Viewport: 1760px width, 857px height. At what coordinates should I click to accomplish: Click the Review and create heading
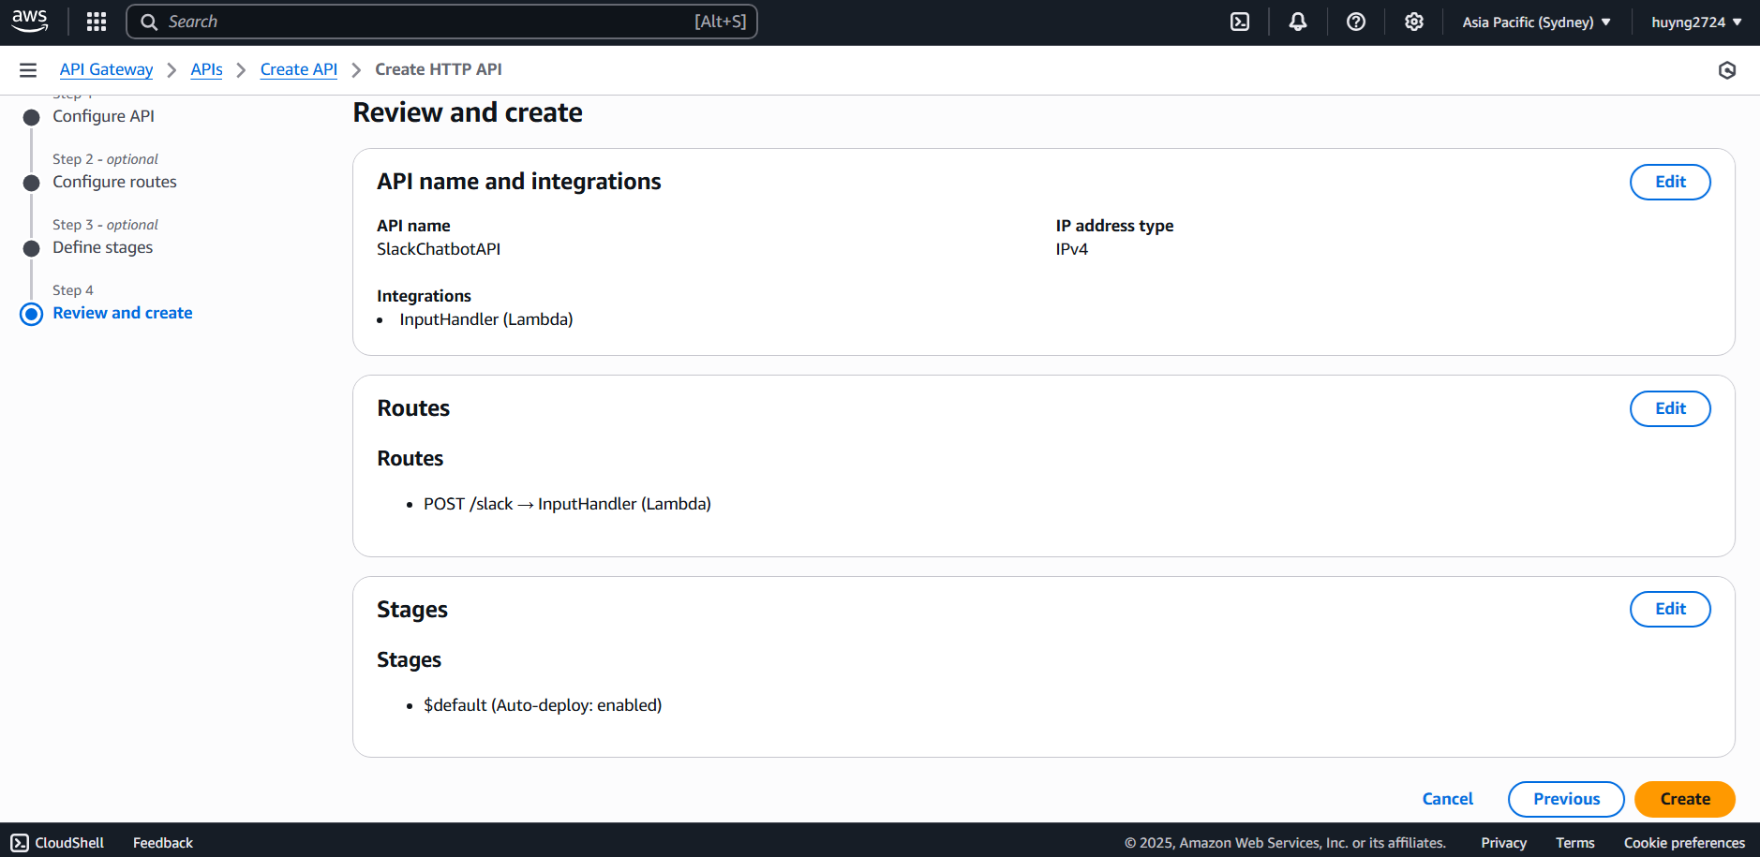tap(468, 112)
